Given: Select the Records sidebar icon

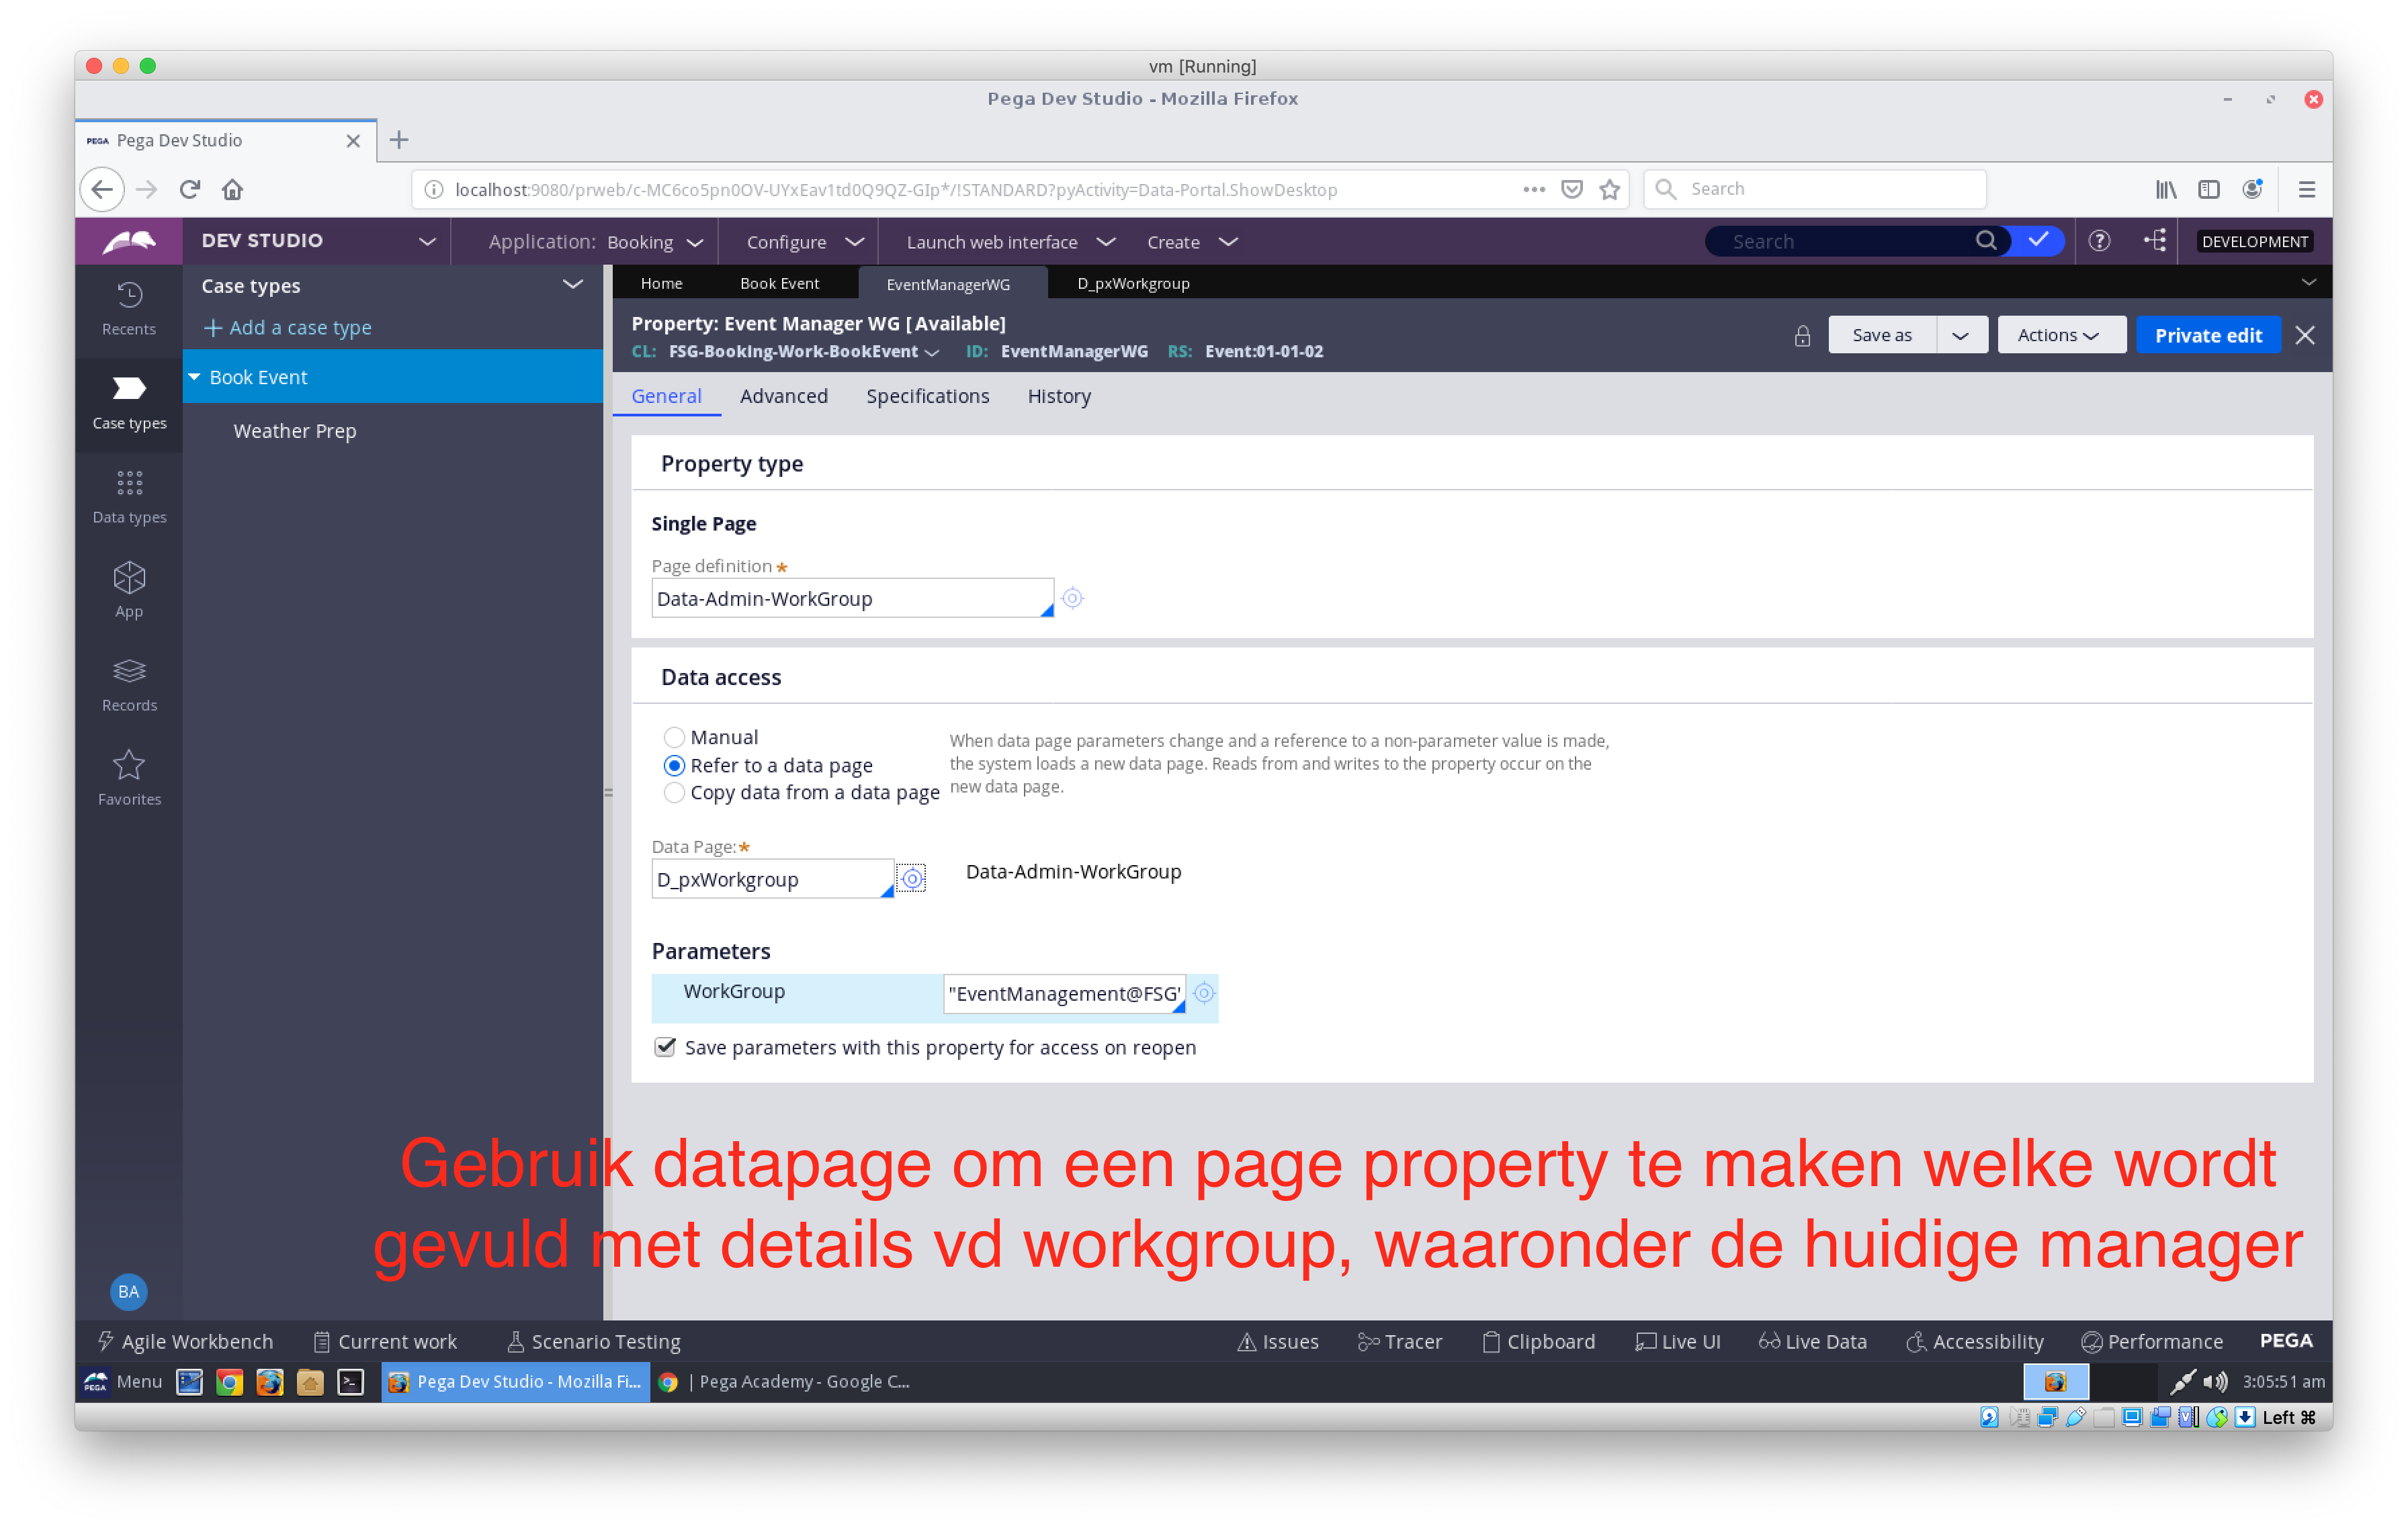Looking at the screenshot, I should [128, 684].
